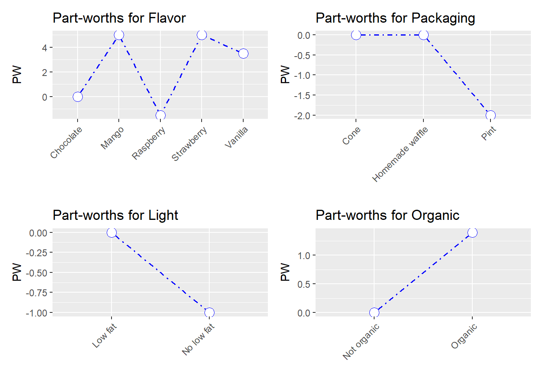Click the Mango data point in Flavor chart

pyautogui.click(x=119, y=35)
